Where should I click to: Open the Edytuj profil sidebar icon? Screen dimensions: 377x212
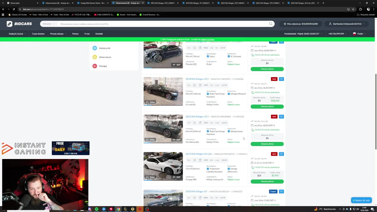(95, 48)
